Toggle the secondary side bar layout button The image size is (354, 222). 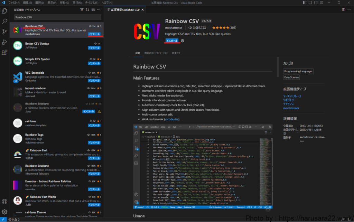point(316,2)
